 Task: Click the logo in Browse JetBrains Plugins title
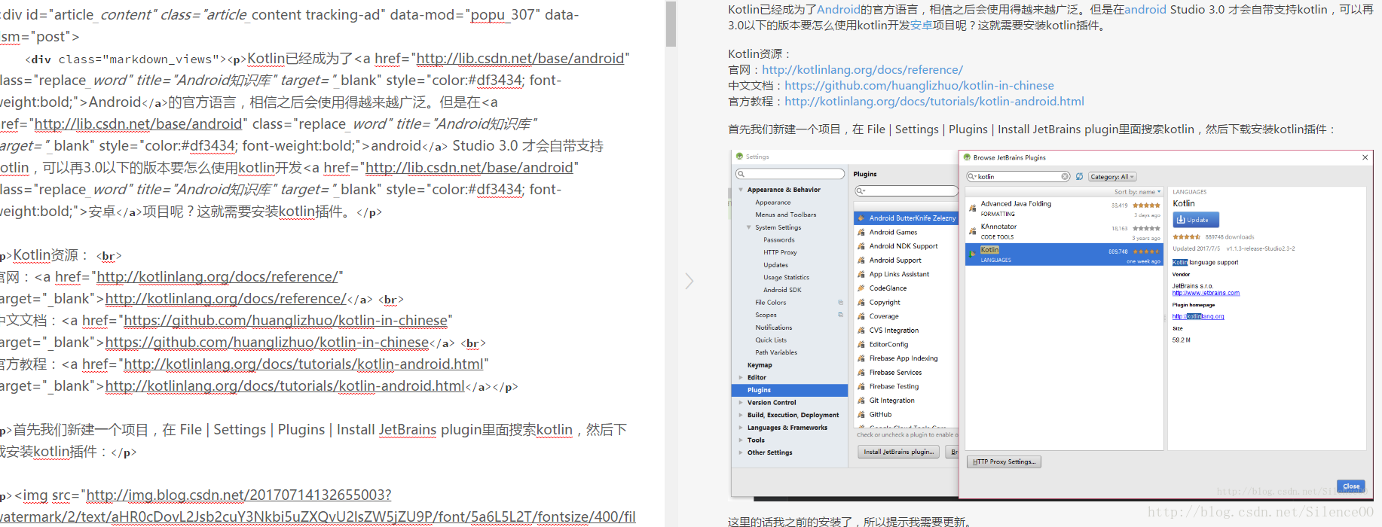pyautogui.click(x=967, y=157)
